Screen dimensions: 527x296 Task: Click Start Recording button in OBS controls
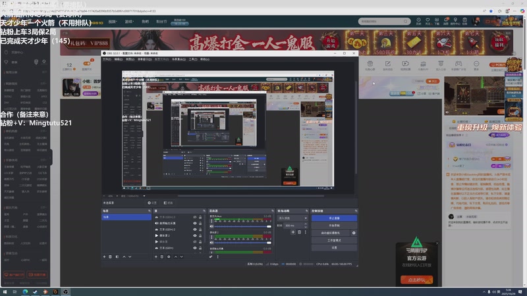pyautogui.click(x=334, y=226)
